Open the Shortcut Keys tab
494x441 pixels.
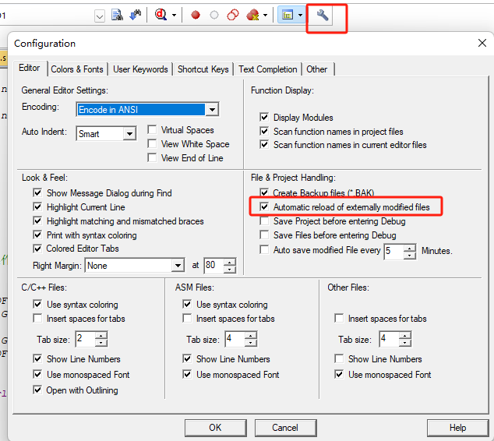tap(203, 69)
